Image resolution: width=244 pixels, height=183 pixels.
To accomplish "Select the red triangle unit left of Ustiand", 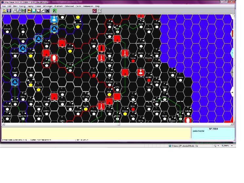I will (x=54, y=97).
